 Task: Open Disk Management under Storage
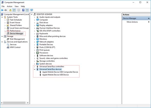[x=17, y=39]
